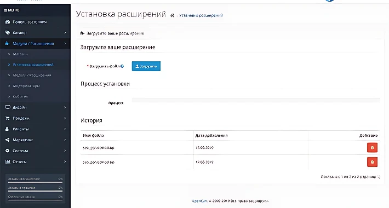Viewport: 389px width, 208px height.
Task: Open the Модификаторы submenu item
Action: pos(35,86)
